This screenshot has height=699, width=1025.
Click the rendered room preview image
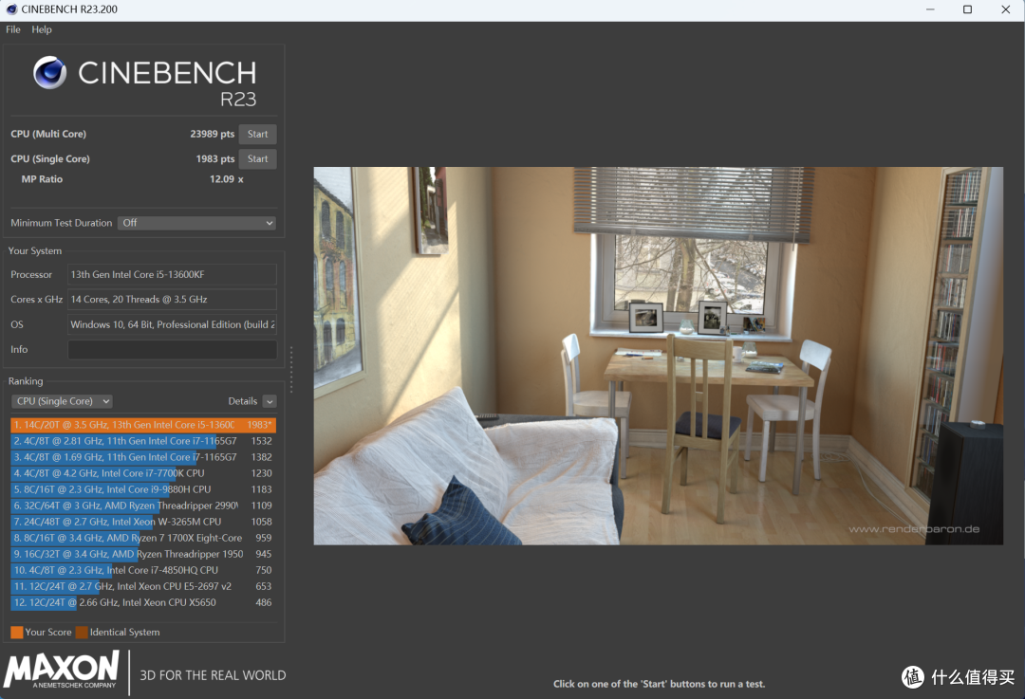659,356
